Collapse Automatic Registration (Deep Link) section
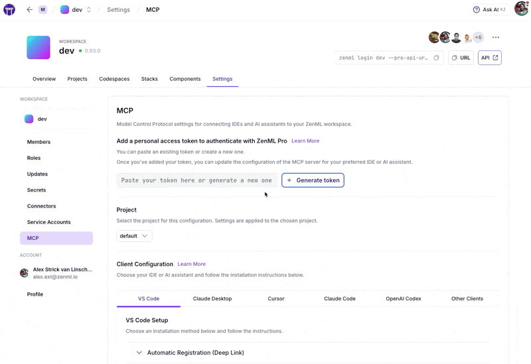 click(x=139, y=353)
